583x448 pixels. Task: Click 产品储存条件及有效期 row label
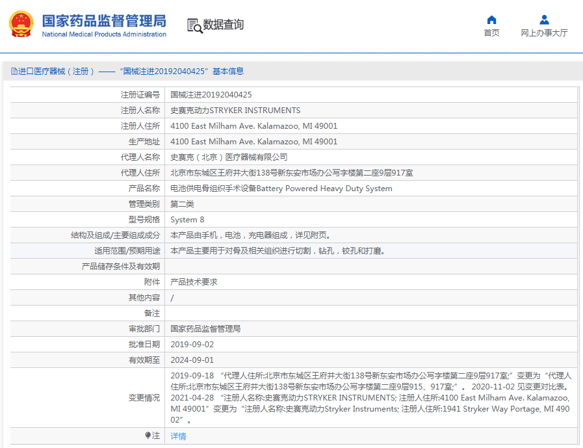(121, 267)
